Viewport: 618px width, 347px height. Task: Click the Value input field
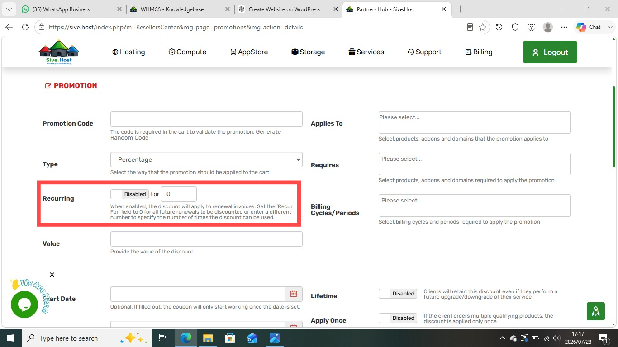(206, 239)
